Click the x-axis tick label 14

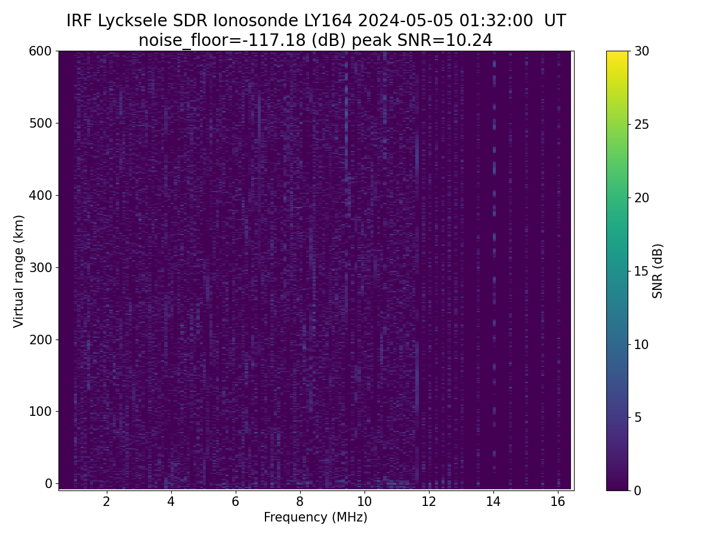(x=493, y=501)
